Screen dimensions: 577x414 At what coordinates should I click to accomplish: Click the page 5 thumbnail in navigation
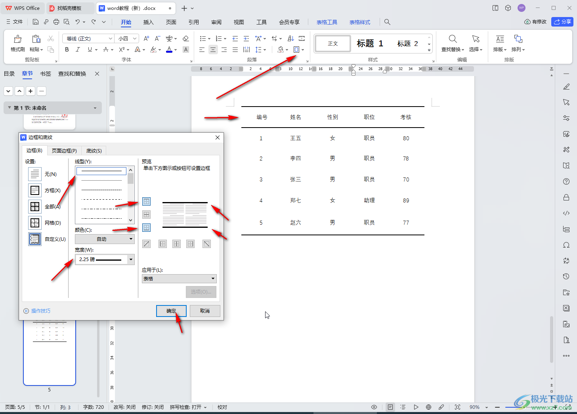[x=50, y=353]
